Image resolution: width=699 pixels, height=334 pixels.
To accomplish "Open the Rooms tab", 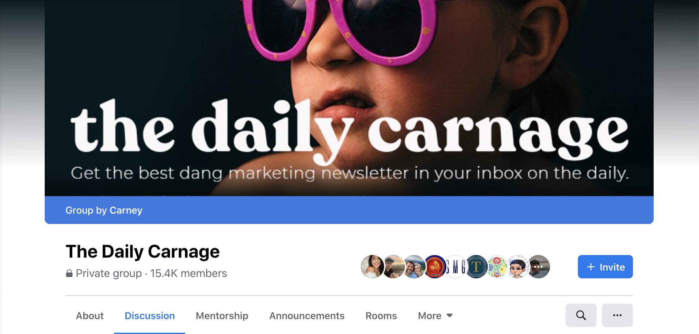I will pyautogui.click(x=381, y=316).
